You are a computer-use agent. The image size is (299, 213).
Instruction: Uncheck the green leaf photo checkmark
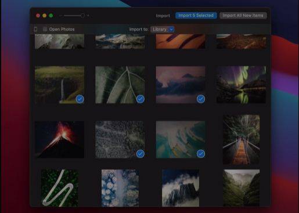coord(141,99)
